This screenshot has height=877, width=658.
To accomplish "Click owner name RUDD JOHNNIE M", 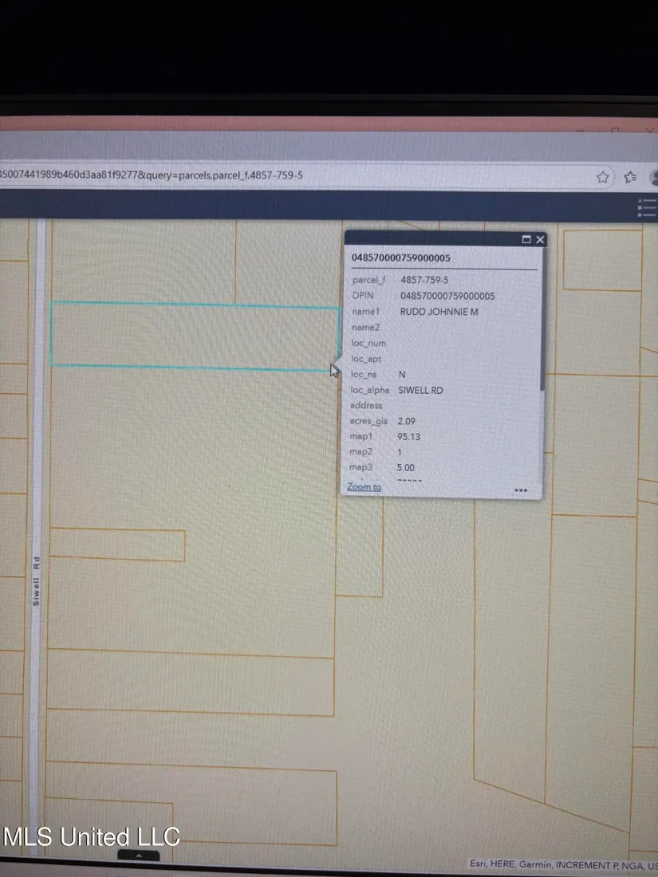I will tap(439, 312).
